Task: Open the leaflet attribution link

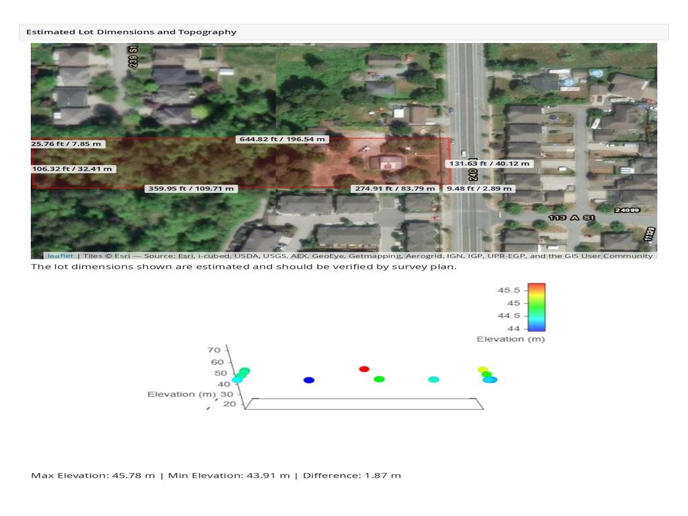Action: tap(60, 256)
